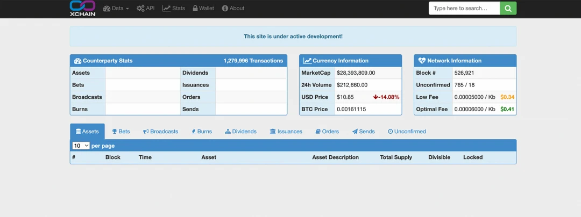Image resolution: width=581 pixels, height=217 pixels.
Task: Show the Dividends tab
Action: coord(240,132)
